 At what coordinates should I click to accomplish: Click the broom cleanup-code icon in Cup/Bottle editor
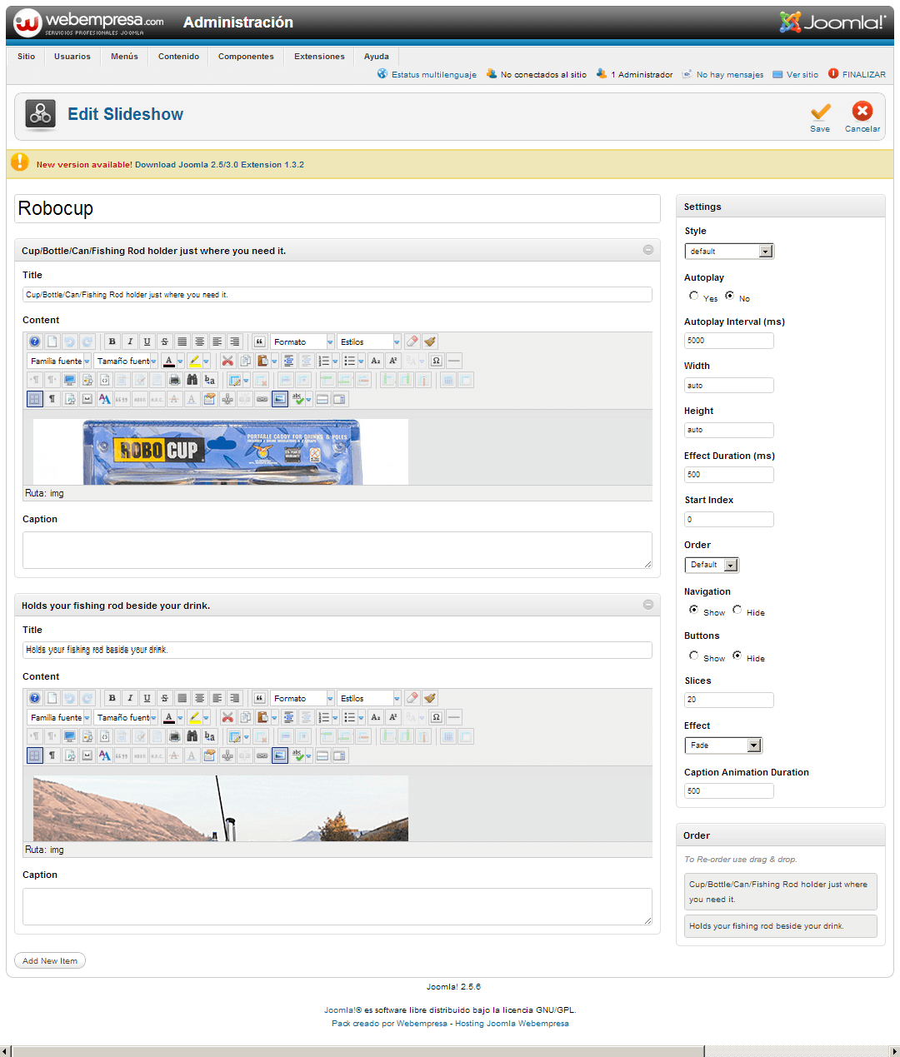(430, 342)
